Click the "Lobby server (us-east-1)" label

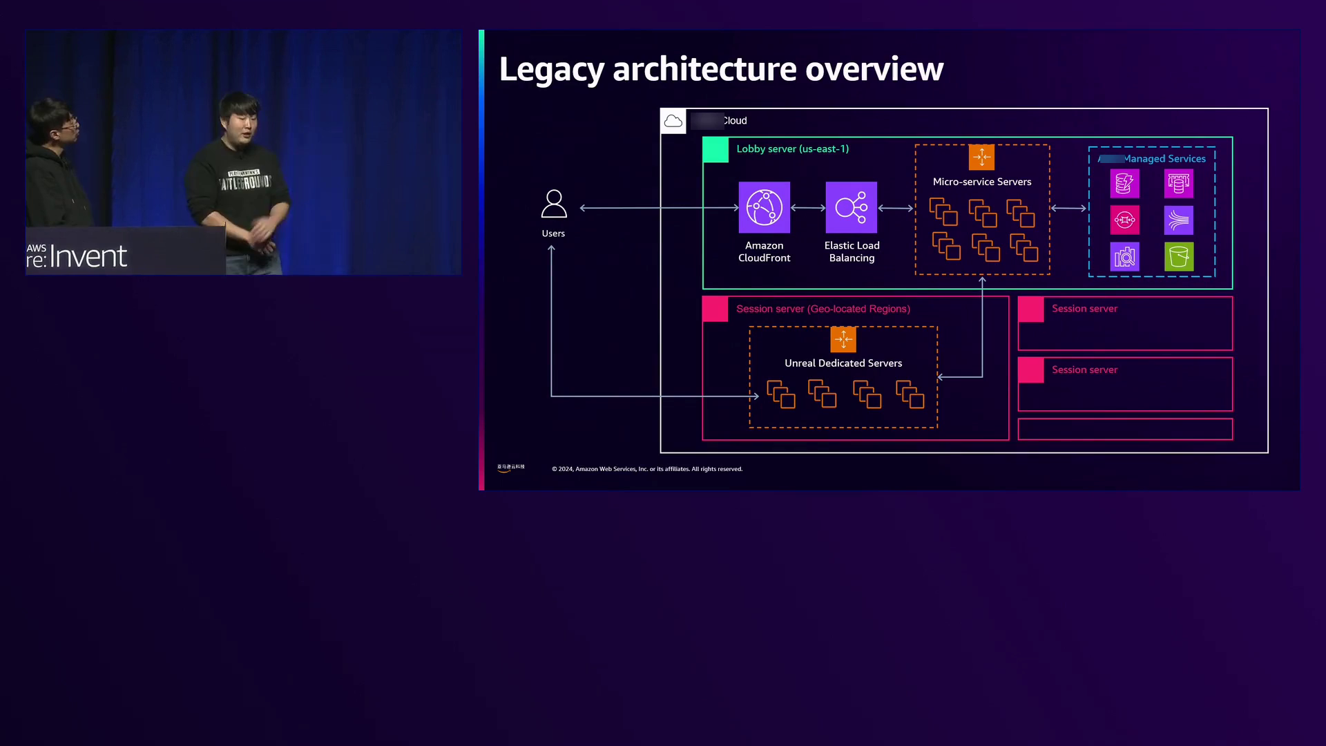(x=792, y=149)
